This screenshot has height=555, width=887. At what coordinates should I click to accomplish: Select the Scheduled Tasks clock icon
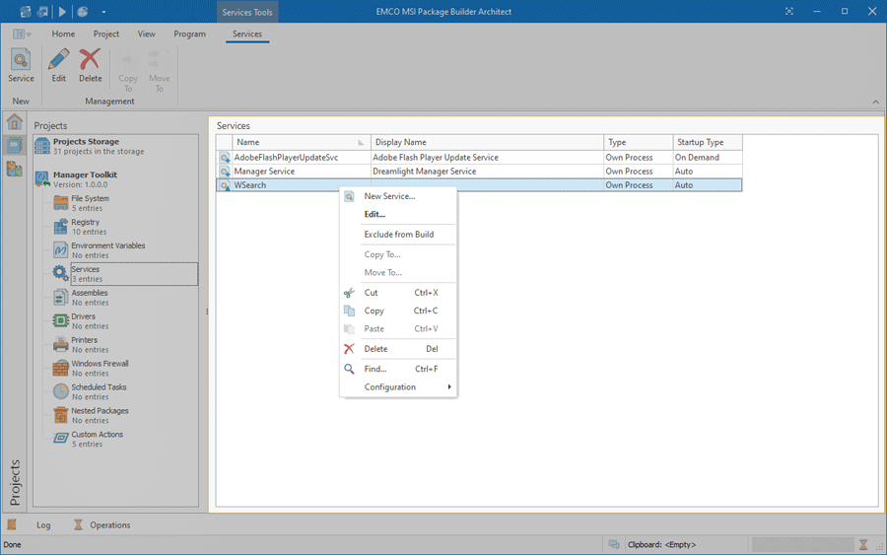pos(60,391)
